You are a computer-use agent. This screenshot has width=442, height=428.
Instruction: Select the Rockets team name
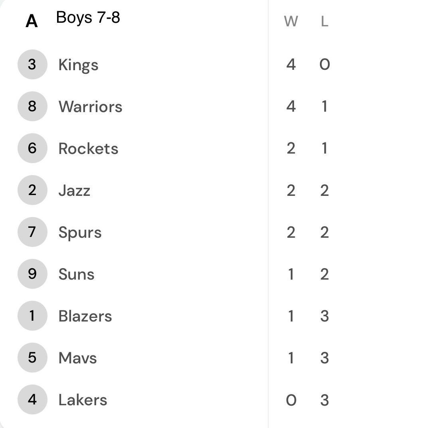[88, 148]
